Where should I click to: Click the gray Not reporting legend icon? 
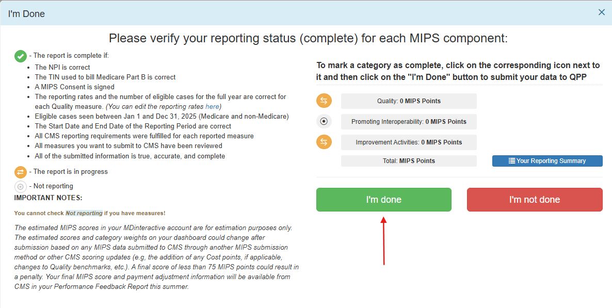pos(21,186)
